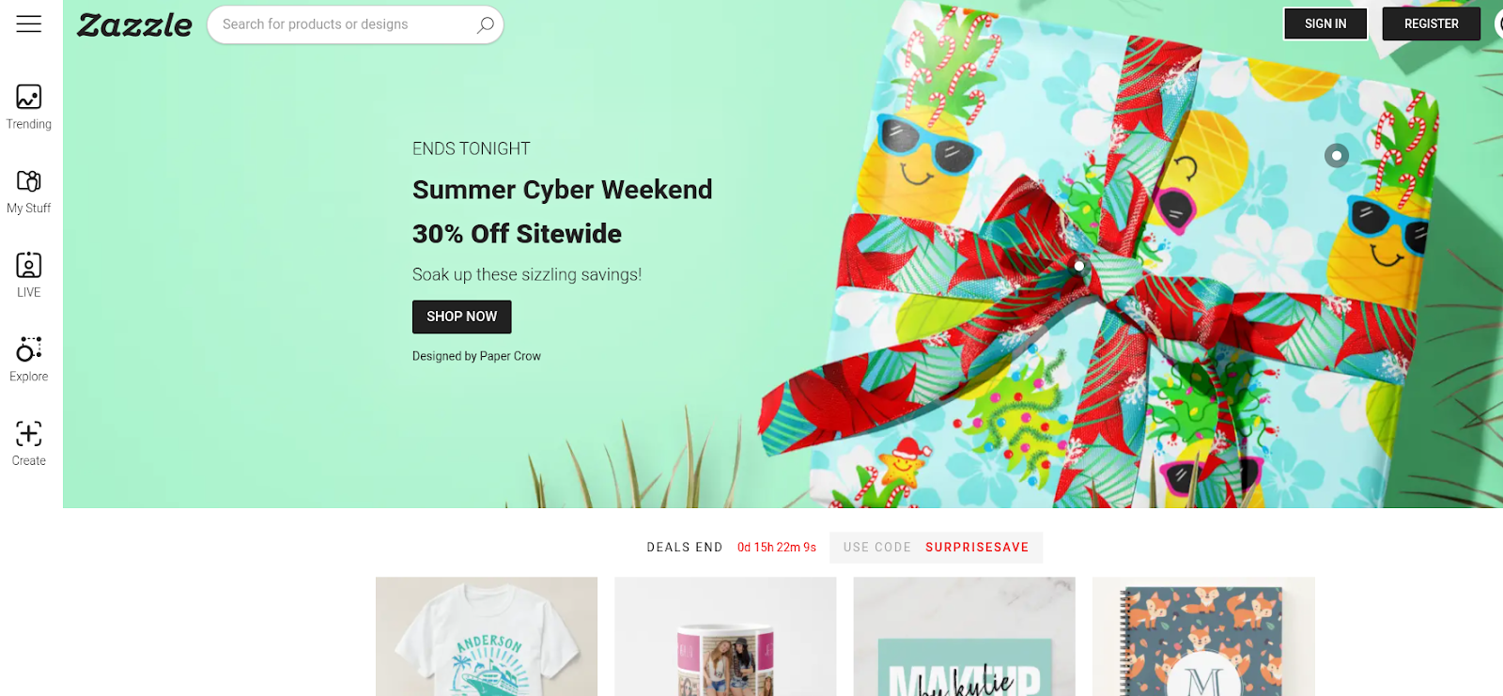1503x696 pixels.
Task: Click the search magnifier icon
Action: point(485,24)
